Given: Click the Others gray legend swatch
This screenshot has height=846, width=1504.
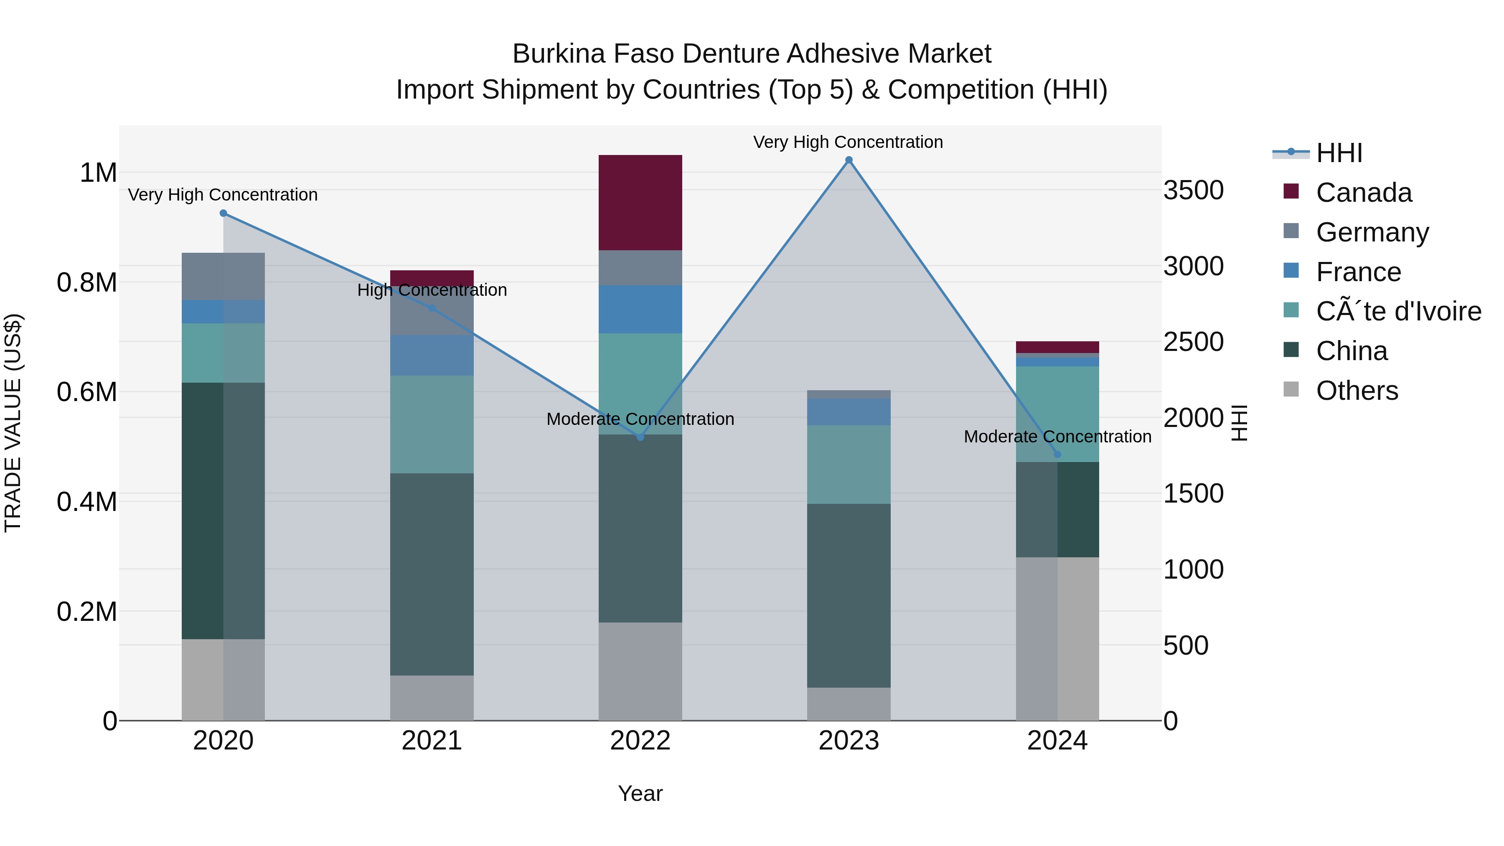Looking at the screenshot, I should tap(1291, 389).
